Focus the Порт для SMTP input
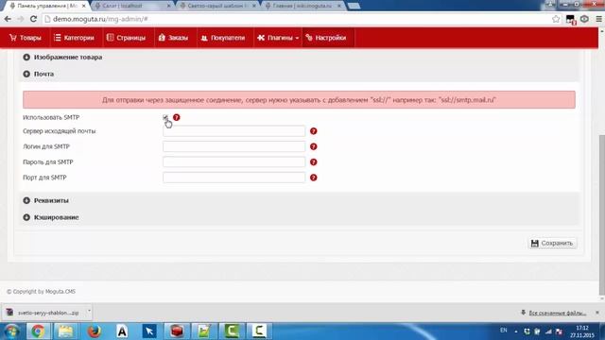The width and height of the screenshot is (605, 340). coord(233,178)
